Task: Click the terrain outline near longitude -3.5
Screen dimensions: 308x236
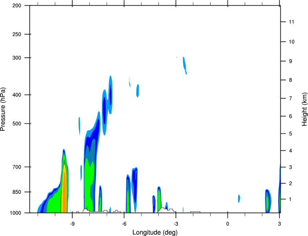Action: click(167, 210)
